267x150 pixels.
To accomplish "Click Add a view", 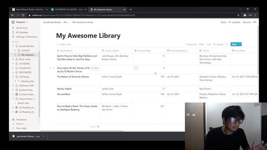I will point(64,45).
